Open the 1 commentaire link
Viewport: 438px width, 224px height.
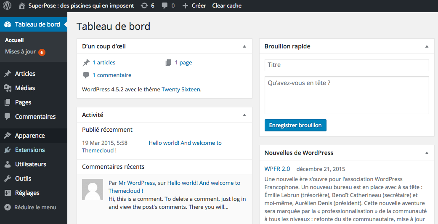[112, 75]
